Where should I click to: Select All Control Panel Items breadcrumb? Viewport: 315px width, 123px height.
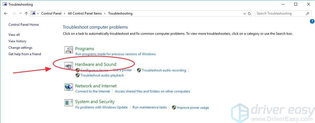pyautogui.click(x=85, y=13)
